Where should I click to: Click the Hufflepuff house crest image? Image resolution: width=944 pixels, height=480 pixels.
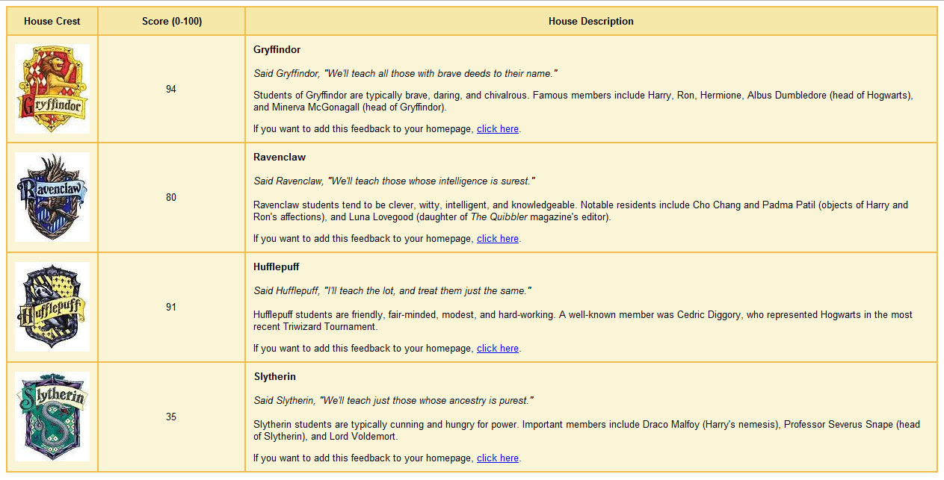[52, 307]
